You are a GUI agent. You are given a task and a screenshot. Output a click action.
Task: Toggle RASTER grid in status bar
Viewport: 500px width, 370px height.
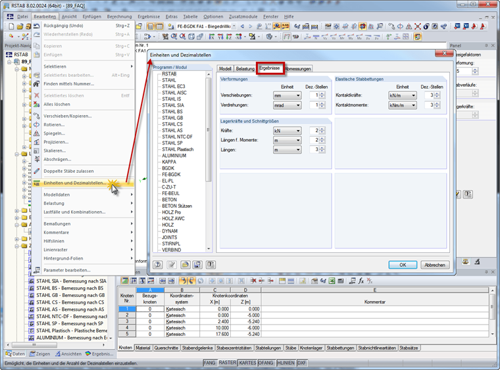[228, 363]
